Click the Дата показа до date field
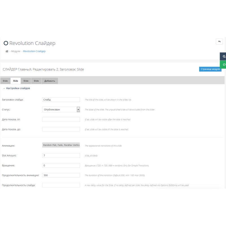Image resolution: width=226 pixels, height=226 pixels. 61,129
